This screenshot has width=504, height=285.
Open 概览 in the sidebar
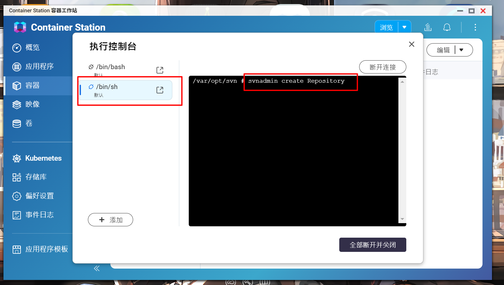[32, 48]
